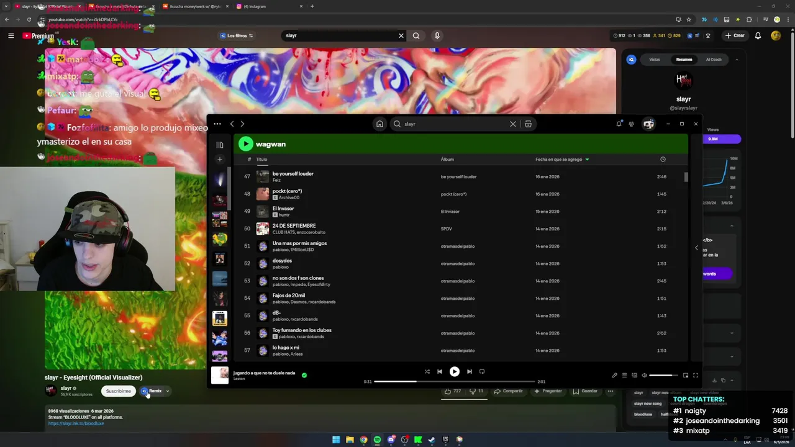The image size is (795, 447).
Task: Select track '24 DE SEPTIEMBRE'
Action: click(x=460, y=228)
